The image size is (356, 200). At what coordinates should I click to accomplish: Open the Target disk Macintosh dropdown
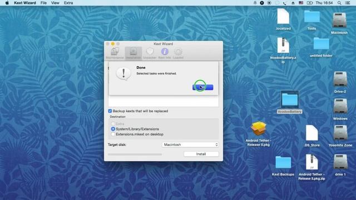[x=190, y=144]
